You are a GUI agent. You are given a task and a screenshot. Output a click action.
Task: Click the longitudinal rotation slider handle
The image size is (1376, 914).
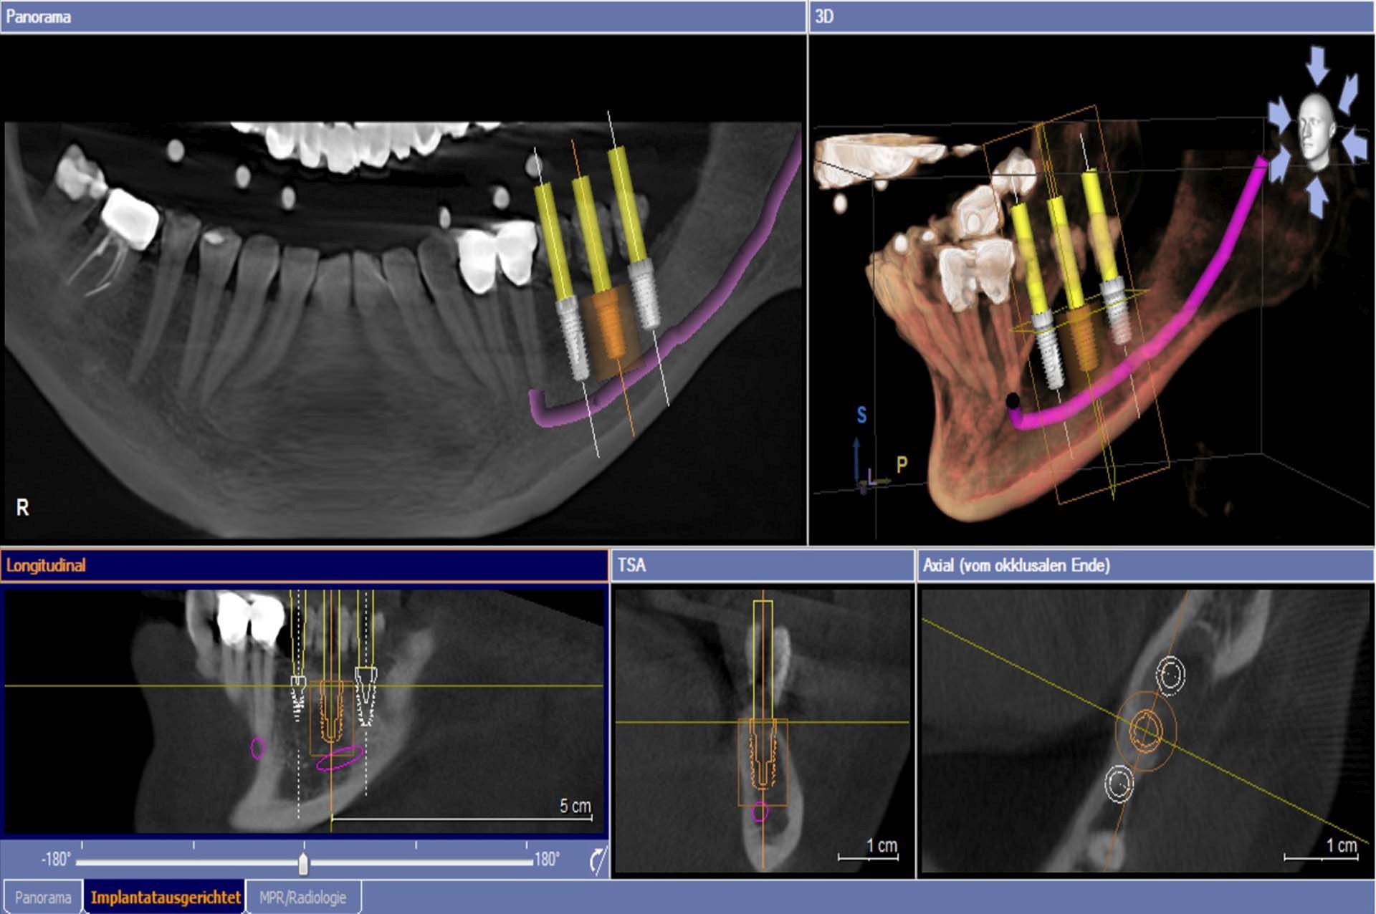coord(303,864)
